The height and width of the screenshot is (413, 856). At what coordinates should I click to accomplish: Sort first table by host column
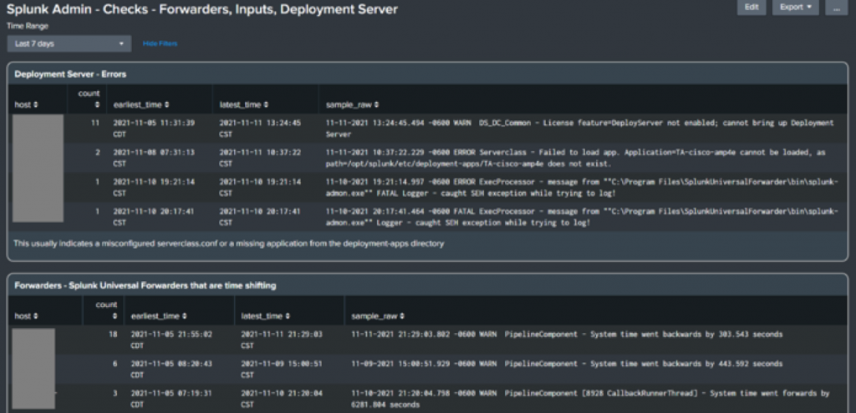click(x=26, y=104)
